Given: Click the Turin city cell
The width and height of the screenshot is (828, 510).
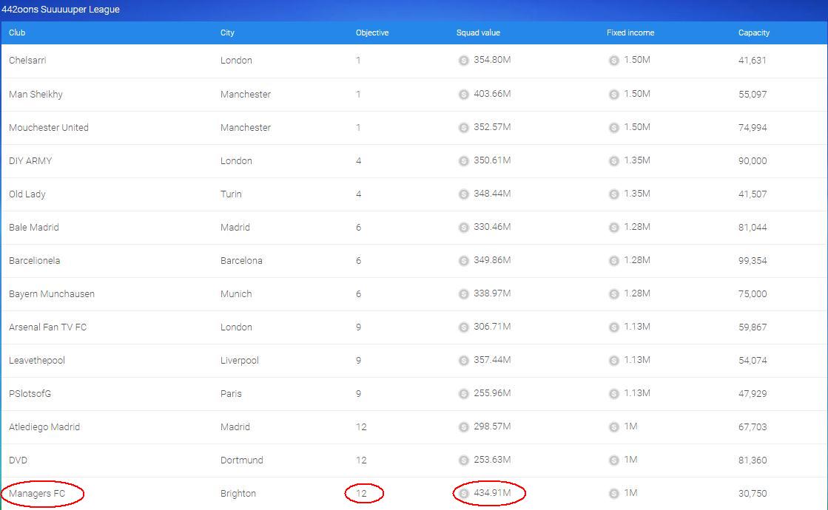Looking at the screenshot, I should (x=231, y=194).
